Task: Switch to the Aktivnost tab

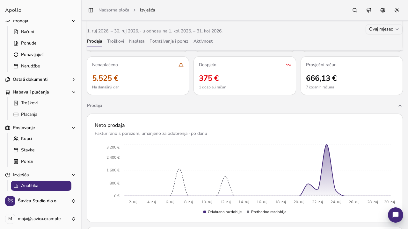Action: coord(203,41)
